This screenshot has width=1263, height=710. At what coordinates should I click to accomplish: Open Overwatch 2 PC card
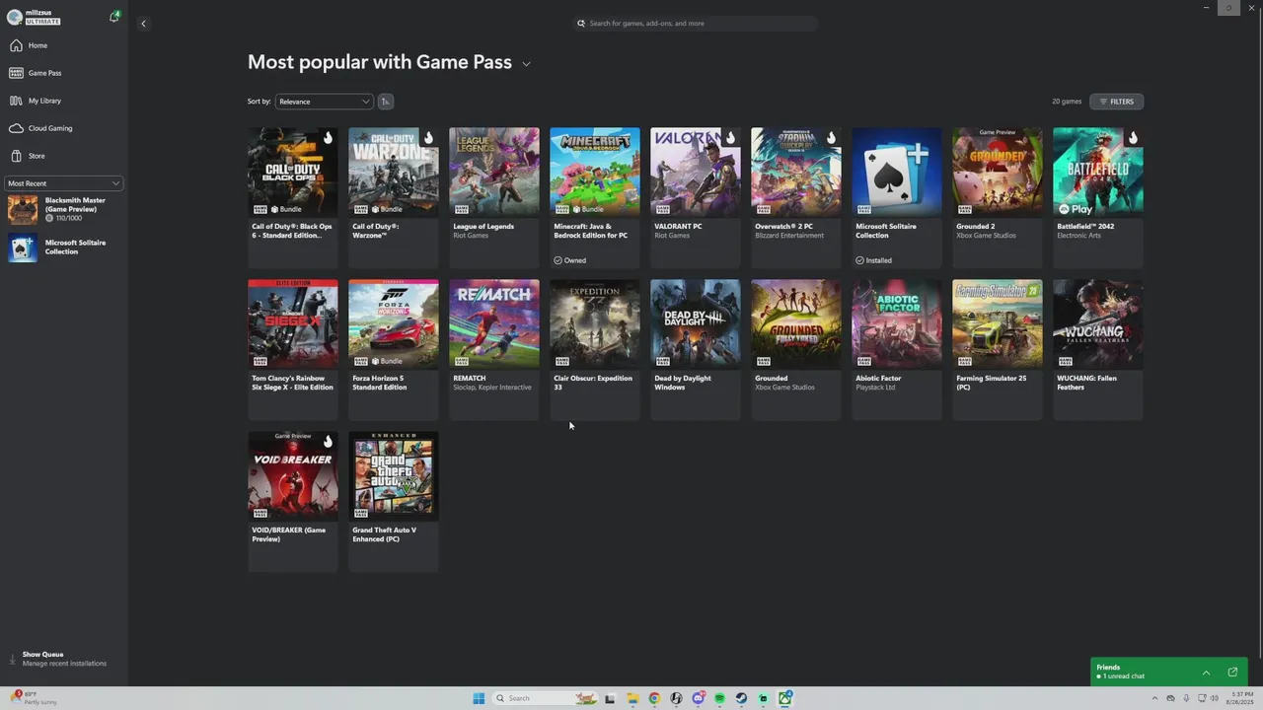point(796,197)
